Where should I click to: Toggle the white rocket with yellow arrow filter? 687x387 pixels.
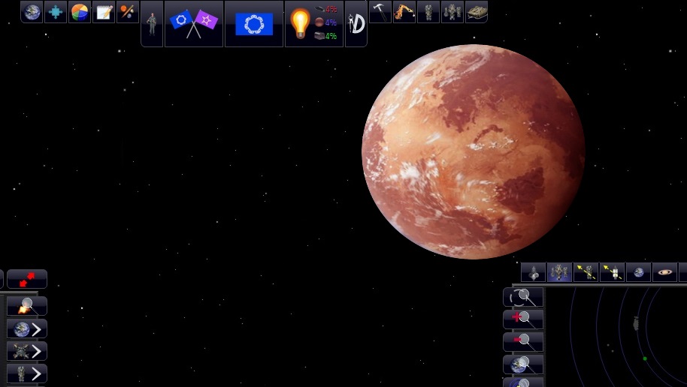[x=612, y=272]
